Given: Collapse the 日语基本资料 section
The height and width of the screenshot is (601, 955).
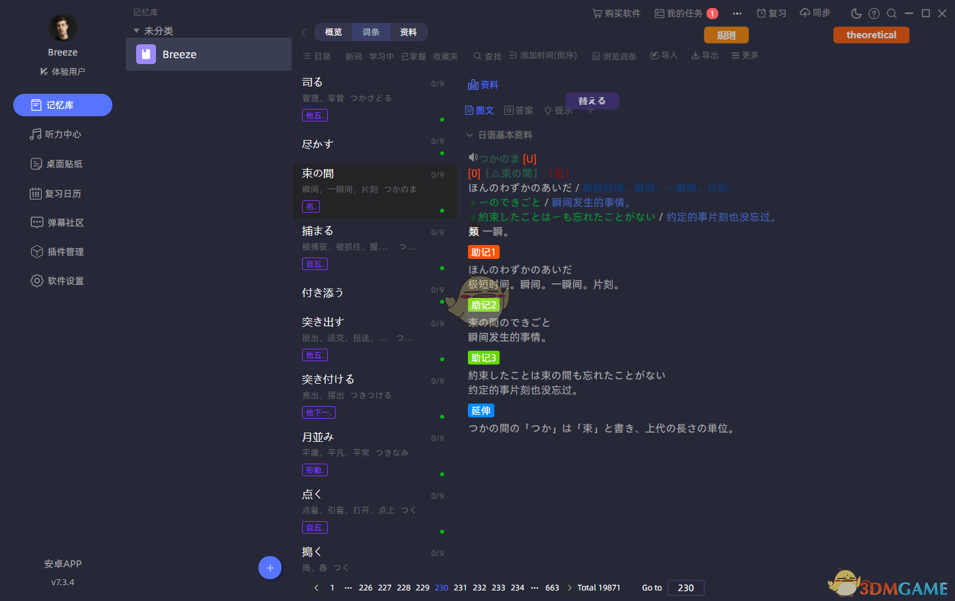Looking at the screenshot, I should click(469, 135).
